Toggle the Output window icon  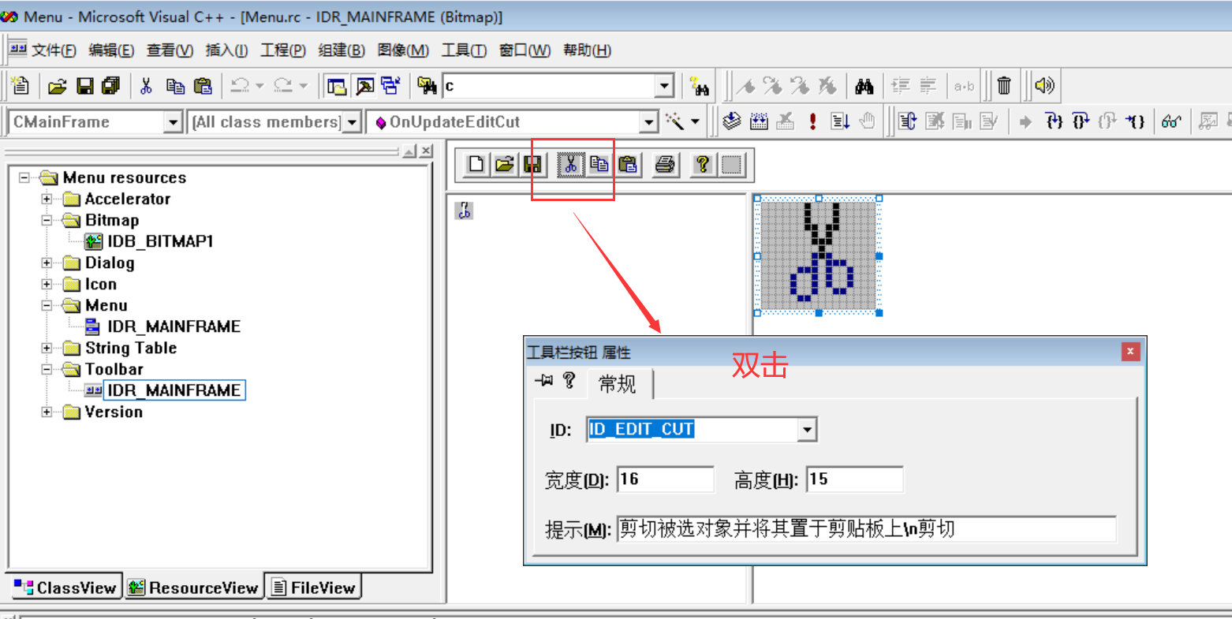[364, 85]
